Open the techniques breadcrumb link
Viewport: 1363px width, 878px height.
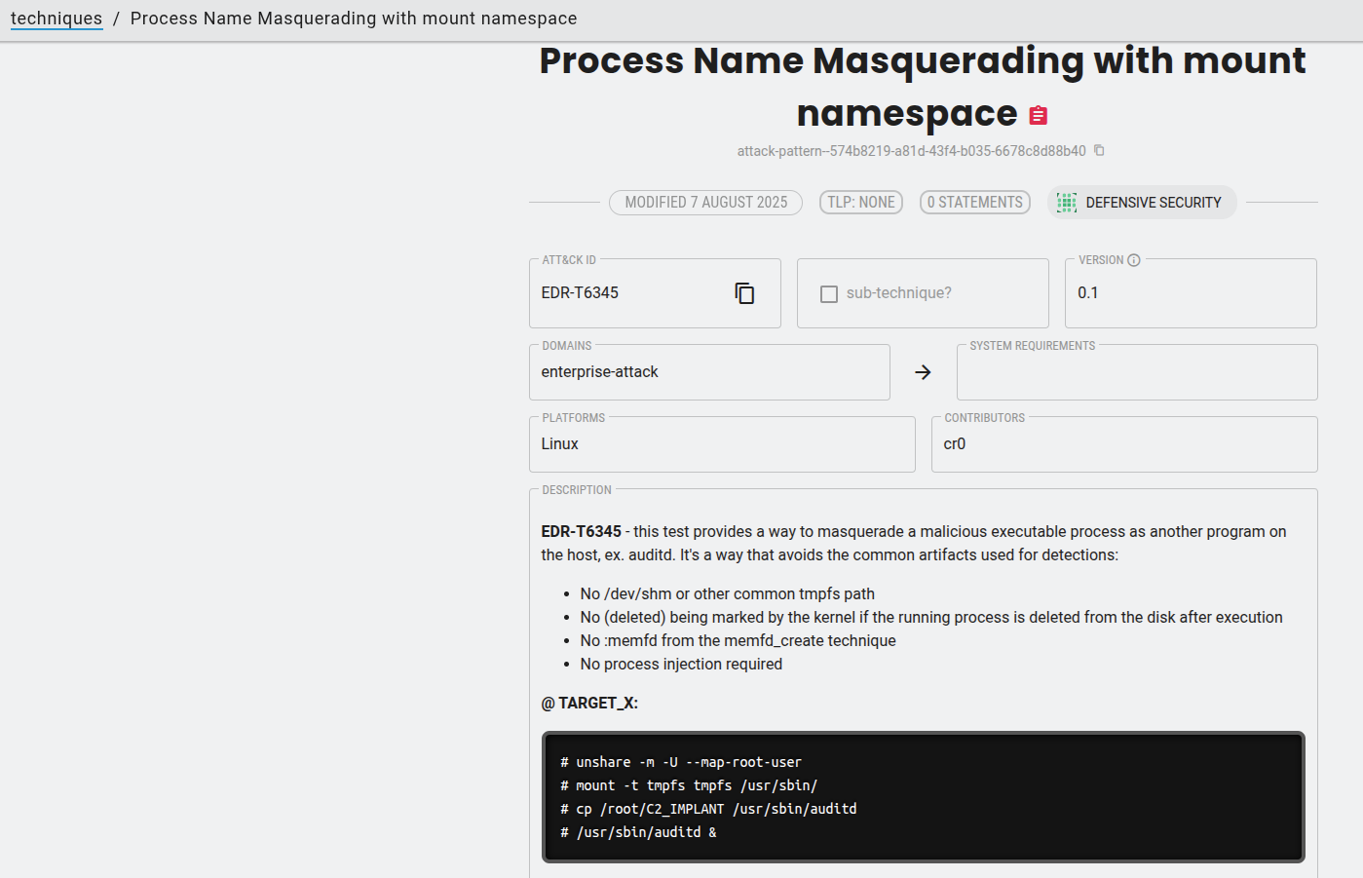pos(57,19)
